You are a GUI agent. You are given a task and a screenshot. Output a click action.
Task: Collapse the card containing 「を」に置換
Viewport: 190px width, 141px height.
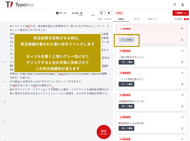point(182,73)
